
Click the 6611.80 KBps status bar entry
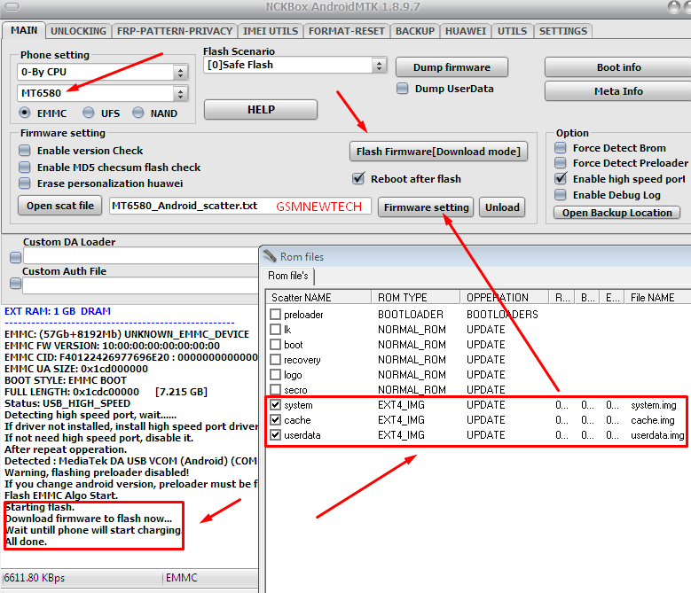[35, 578]
